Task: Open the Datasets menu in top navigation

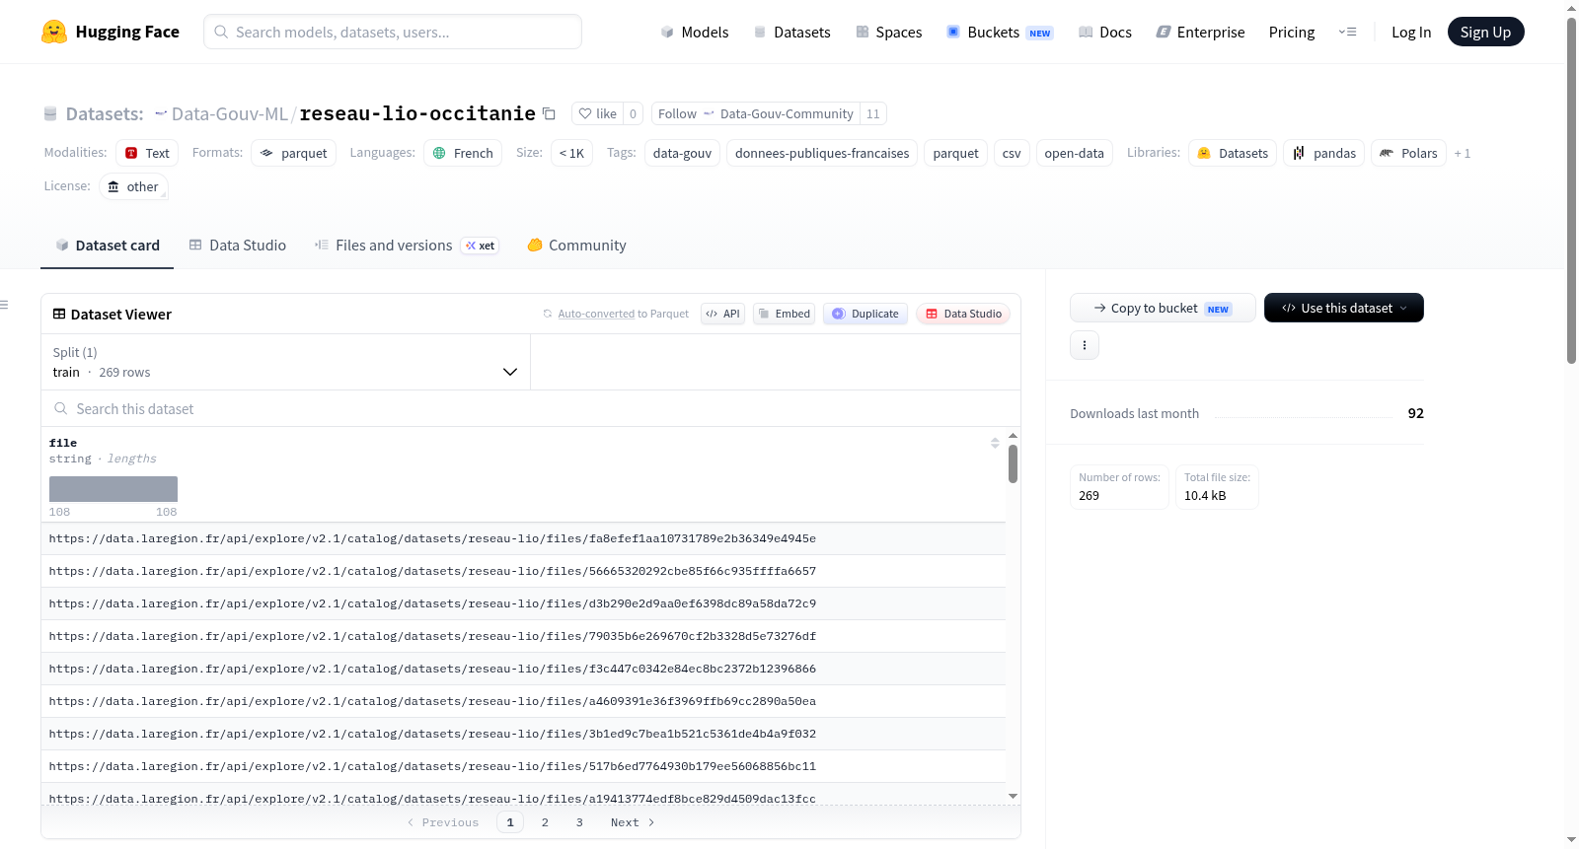Action: coord(791,33)
